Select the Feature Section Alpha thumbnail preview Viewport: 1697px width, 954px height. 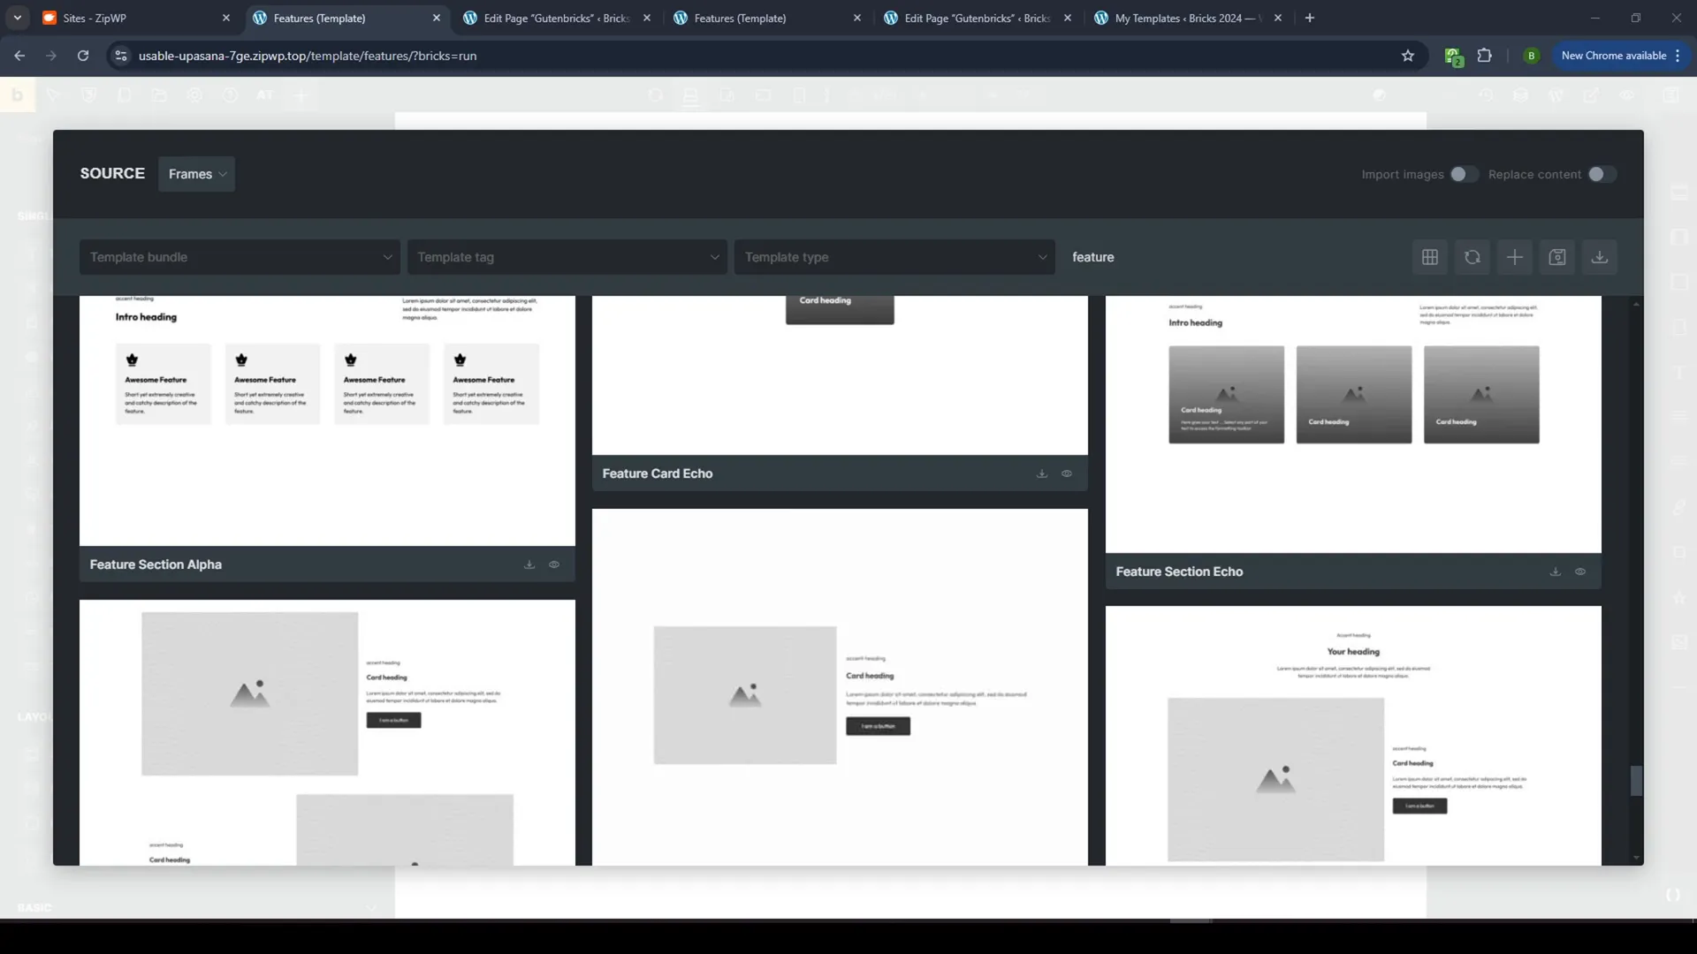(x=327, y=420)
